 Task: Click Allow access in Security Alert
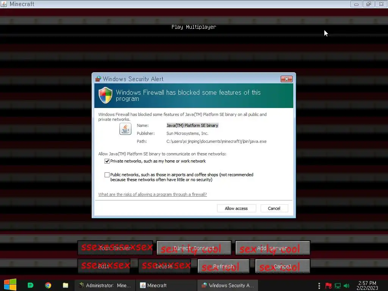pyautogui.click(x=236, y=208)
